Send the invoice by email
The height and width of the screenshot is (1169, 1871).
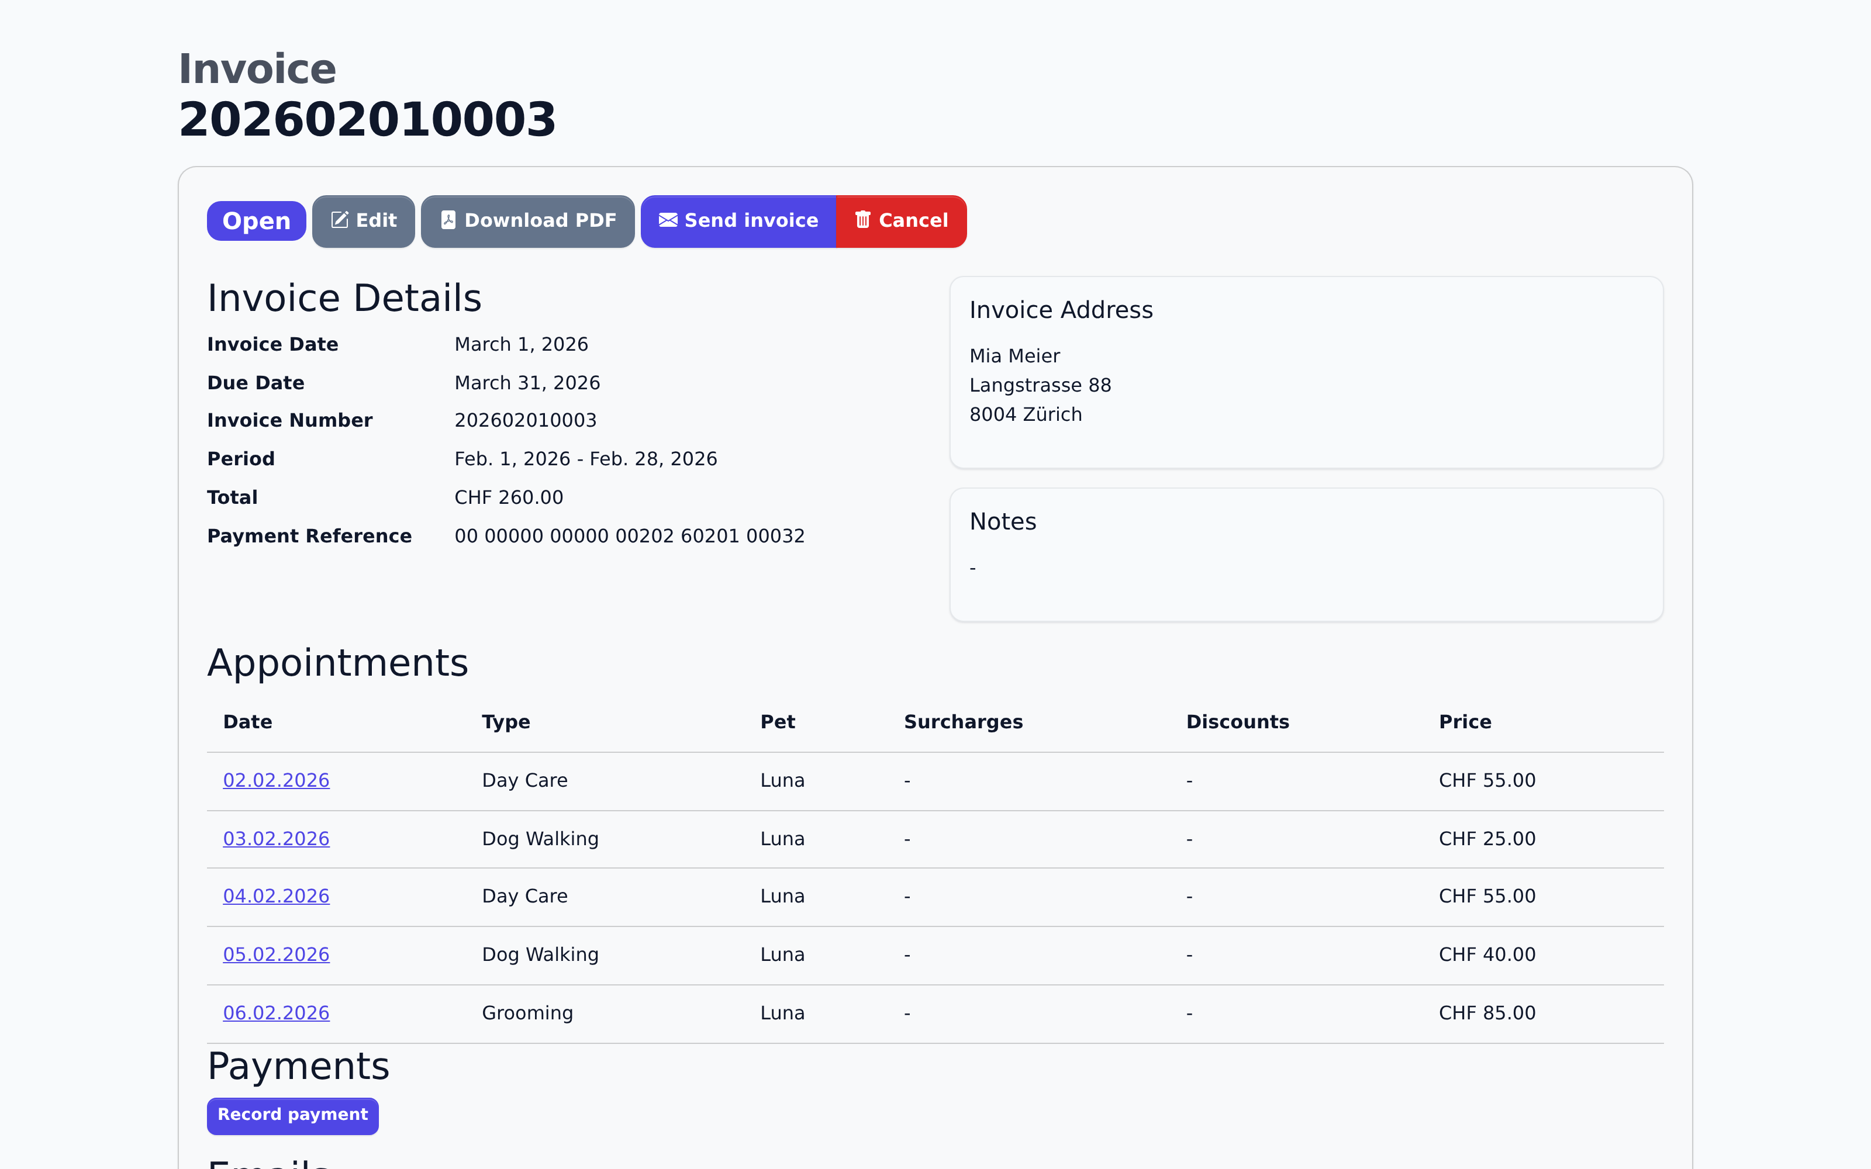pyautogui.click(x=738, y=220)
